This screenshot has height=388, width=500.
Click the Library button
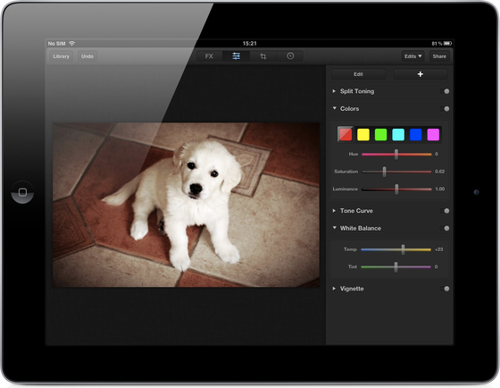click(62, 56)
